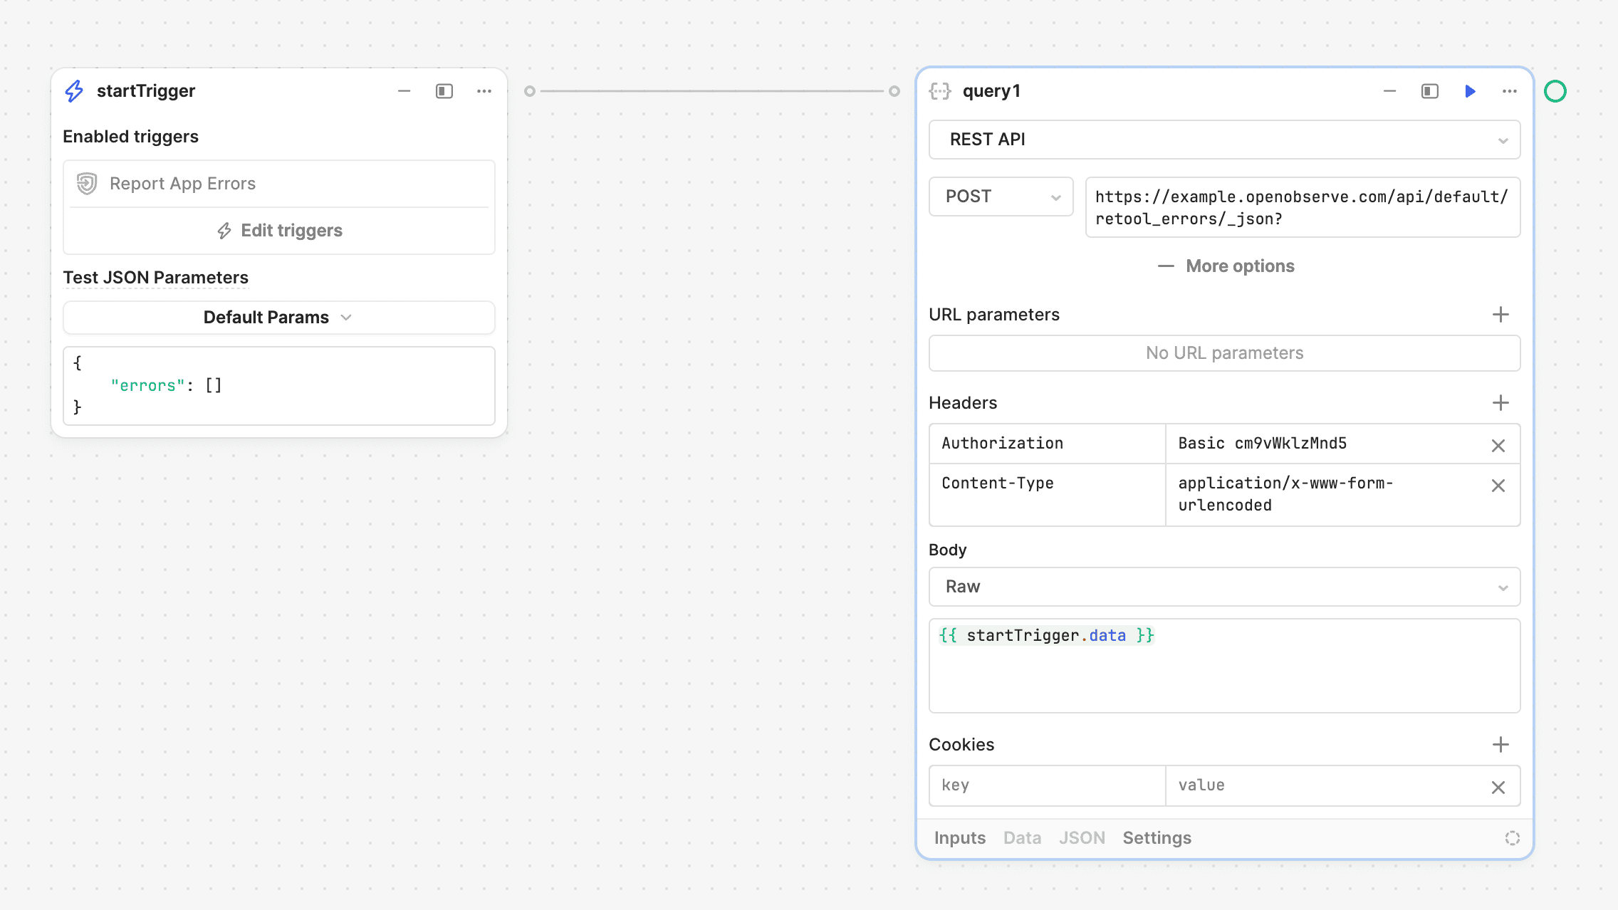Add a new cookie

(1500, 744)
